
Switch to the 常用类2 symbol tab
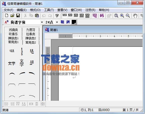[x=31, y=42]
